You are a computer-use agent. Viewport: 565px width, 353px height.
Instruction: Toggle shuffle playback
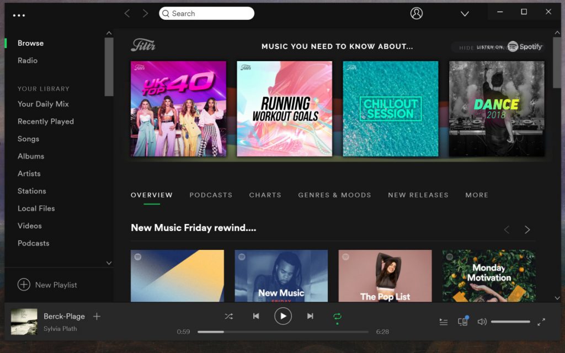[x=229, y=316]
